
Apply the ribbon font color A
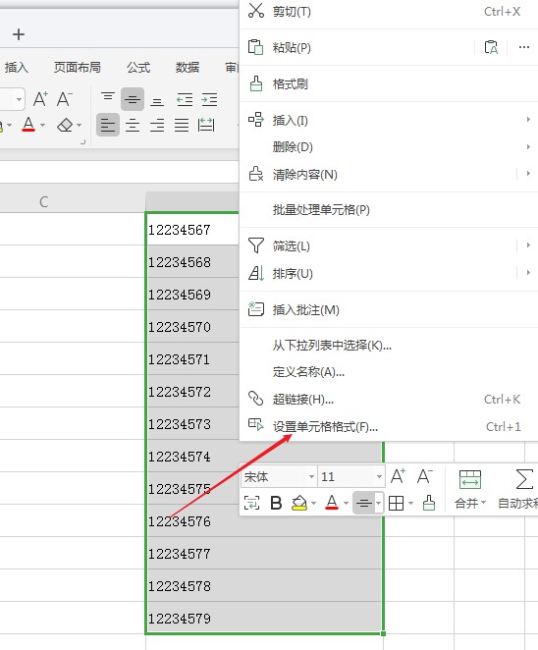click(28, 125)
